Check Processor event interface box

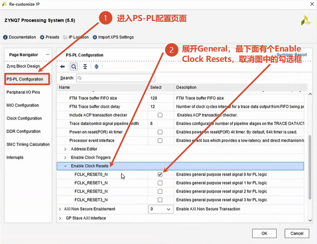(x=160, y=141)
